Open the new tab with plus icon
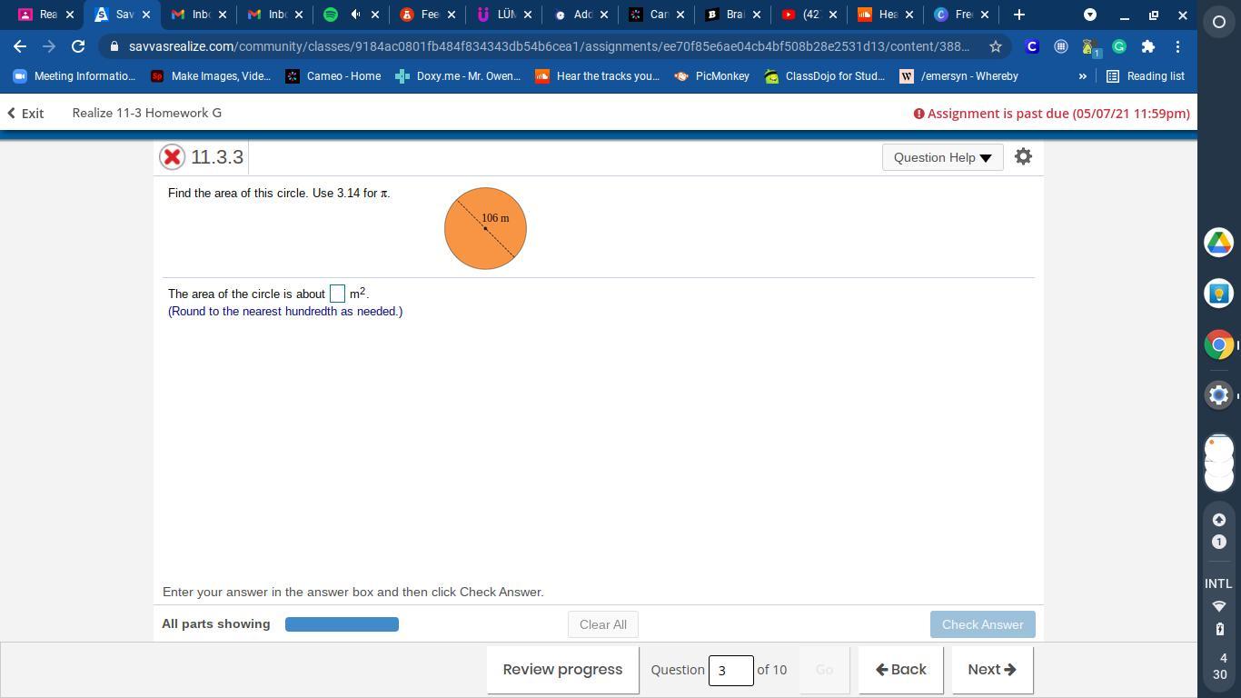 point(1018,15)
